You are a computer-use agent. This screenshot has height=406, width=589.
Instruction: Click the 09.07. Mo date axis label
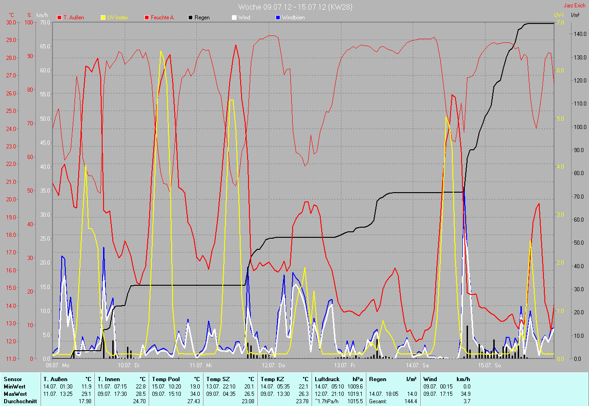tap(58, 365)
